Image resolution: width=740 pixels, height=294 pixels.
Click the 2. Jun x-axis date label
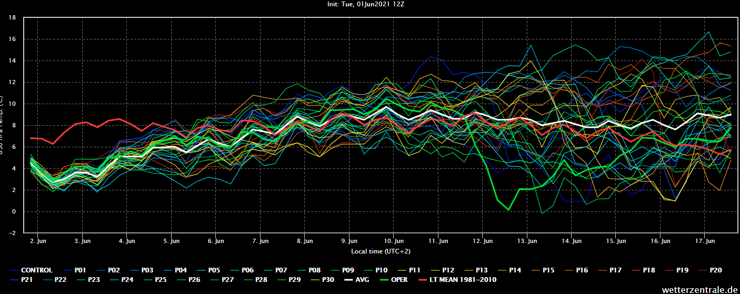tap(37, 241)
